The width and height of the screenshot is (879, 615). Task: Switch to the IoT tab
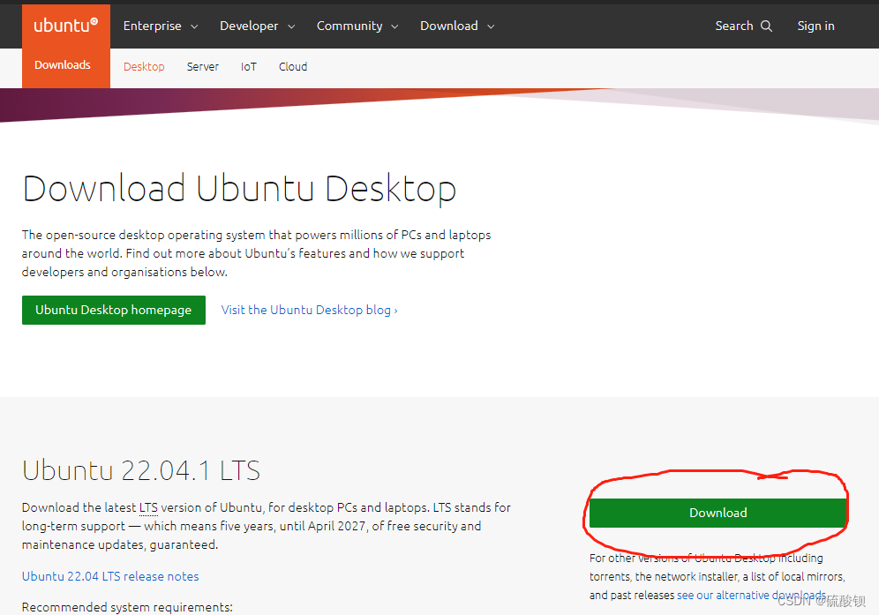[248, 67]
